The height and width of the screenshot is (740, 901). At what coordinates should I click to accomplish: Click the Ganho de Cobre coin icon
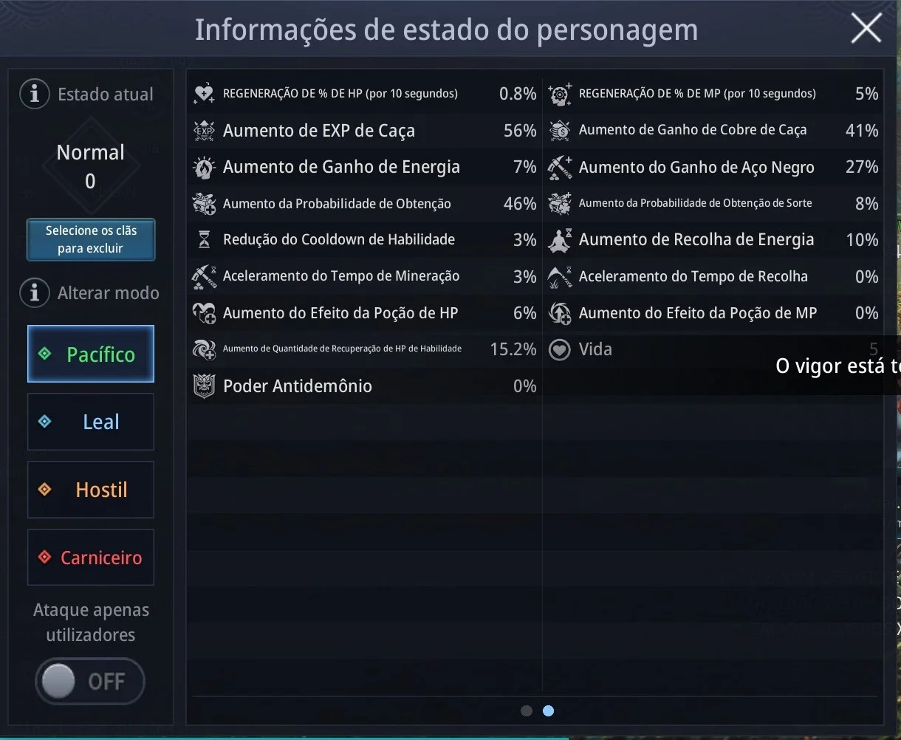[560, 131]
